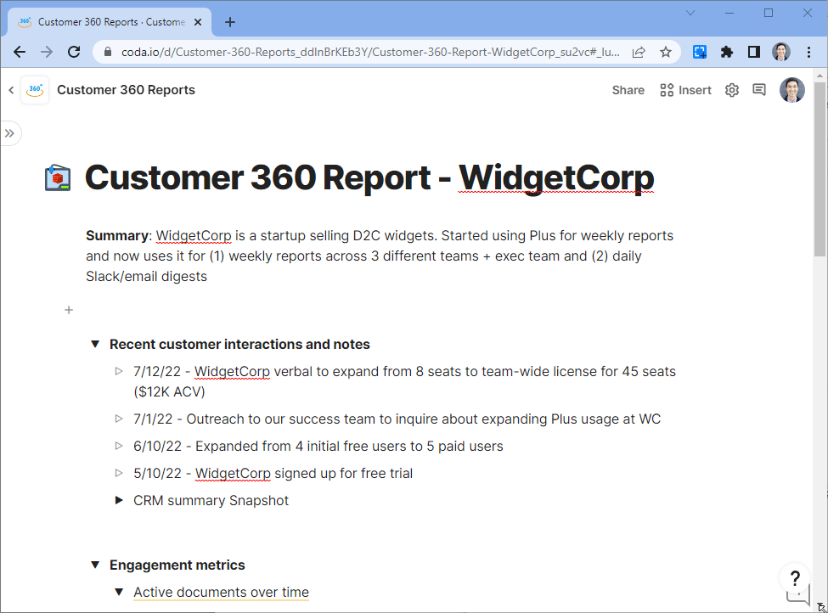
Task: Expand the 6/10/22 paid users note
Action: pos(119,446)
